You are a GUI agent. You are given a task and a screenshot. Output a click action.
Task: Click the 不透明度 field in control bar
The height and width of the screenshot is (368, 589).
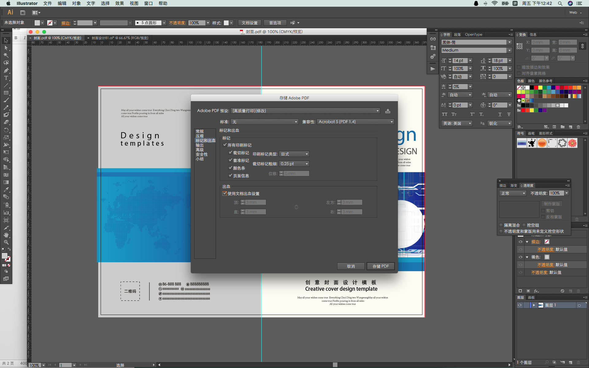(x=196, y=23)
